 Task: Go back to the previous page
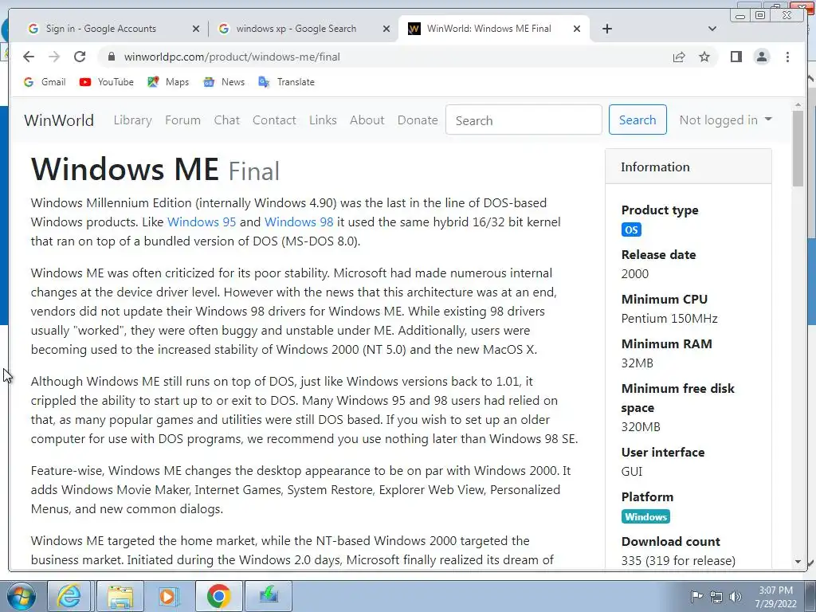(x=29, y=57)
